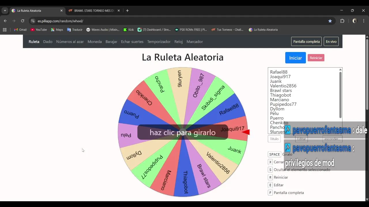This screenshot has height=207, width=369.
Task: Click the names list scrollbar thumb
Action: (340, 95)
